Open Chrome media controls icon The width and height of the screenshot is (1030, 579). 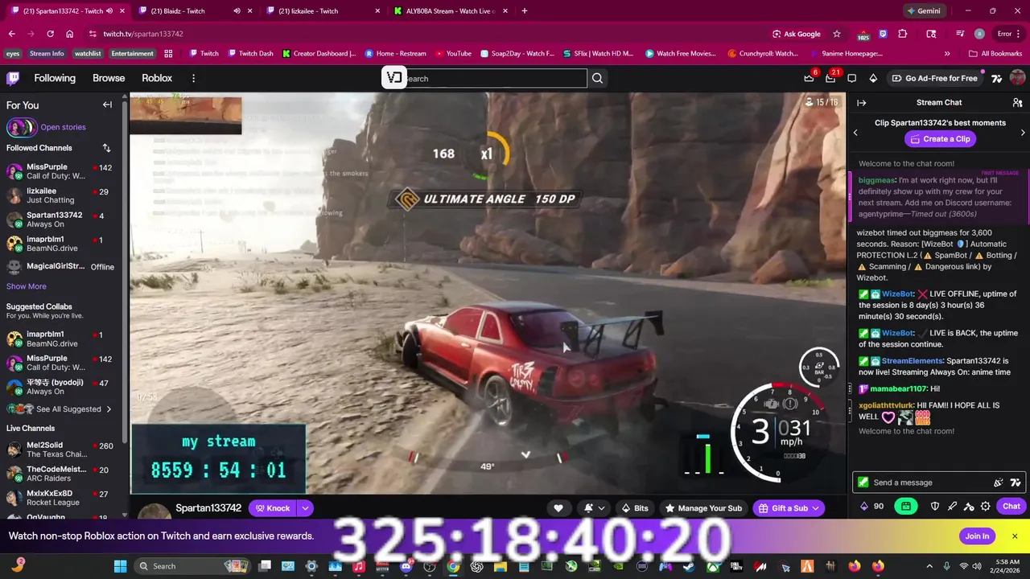click(960, 34)
